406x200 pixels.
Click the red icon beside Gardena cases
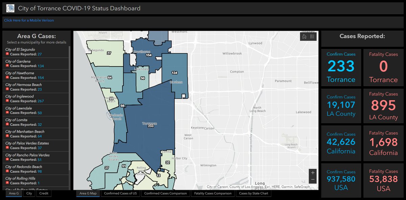(7, 66)
